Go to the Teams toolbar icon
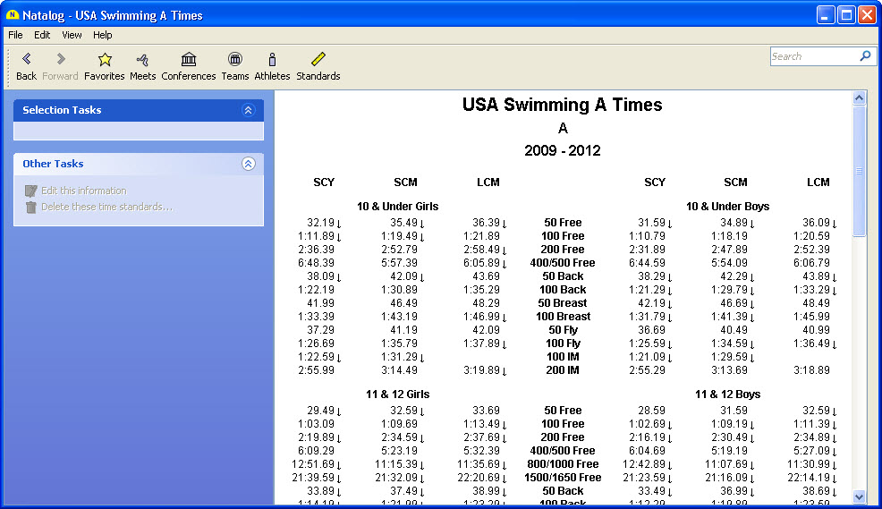Image resolution: width=882 pixels, height=509 pixels. point(235,60)
